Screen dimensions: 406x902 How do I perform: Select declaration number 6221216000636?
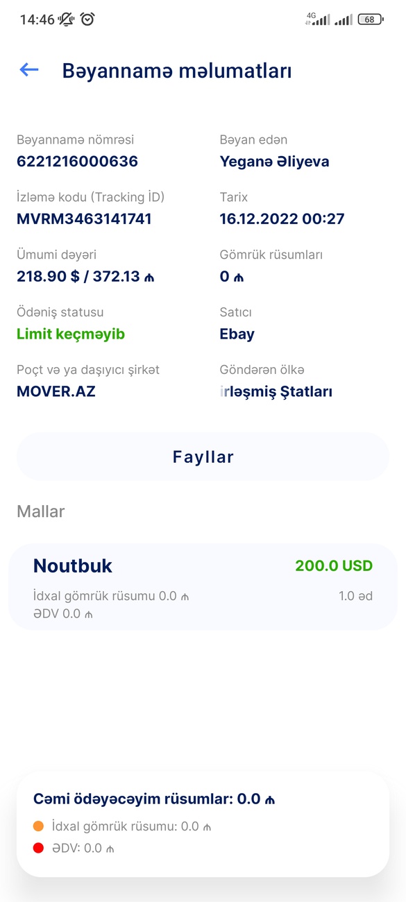(x=77, y=162)
